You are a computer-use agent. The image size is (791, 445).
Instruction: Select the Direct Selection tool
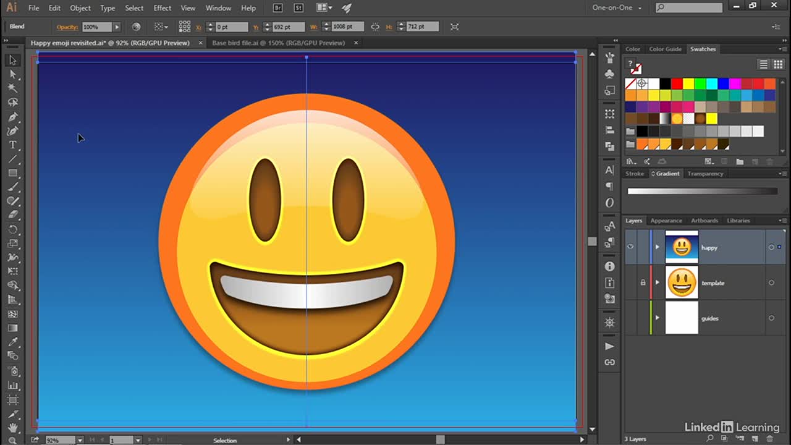[12, 74]
